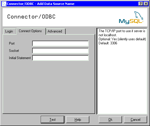
Task: Click the 'Optional: Yes' description line
Action: point(122,39)
